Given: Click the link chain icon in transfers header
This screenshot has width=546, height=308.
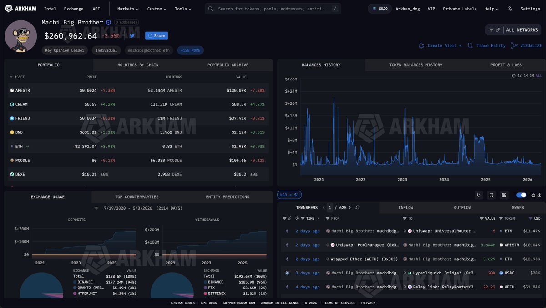Looking at the screenshot, I should 290,218.
